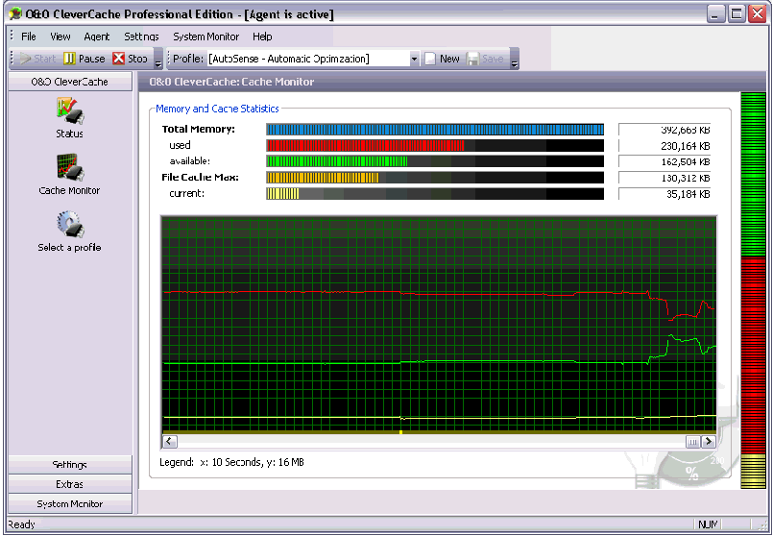Viewport: 773px width, 536px height.
Task: Expand the Settings sidebar section
Action: (x=70, y=465)
